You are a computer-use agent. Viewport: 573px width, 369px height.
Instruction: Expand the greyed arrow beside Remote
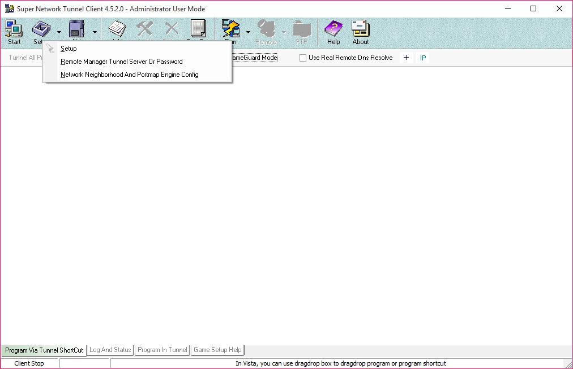point(284,32)
